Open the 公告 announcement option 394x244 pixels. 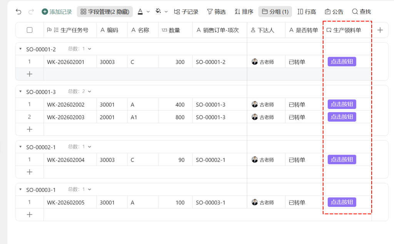point(334,12)
